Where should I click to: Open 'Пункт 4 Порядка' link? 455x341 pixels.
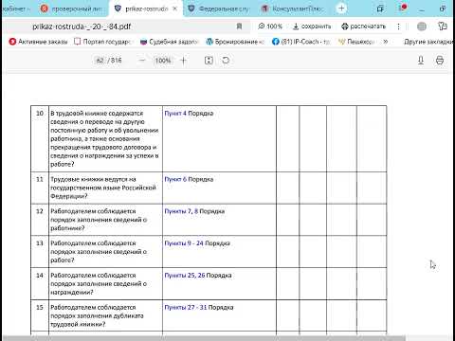pyautogui.click(x=189, y=113)
